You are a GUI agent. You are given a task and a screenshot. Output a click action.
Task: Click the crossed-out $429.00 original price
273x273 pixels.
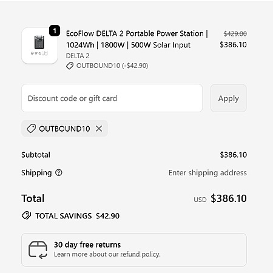[235, 33]
